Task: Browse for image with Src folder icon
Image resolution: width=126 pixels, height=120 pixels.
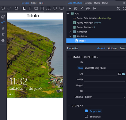Action: (x=123, y=74)
